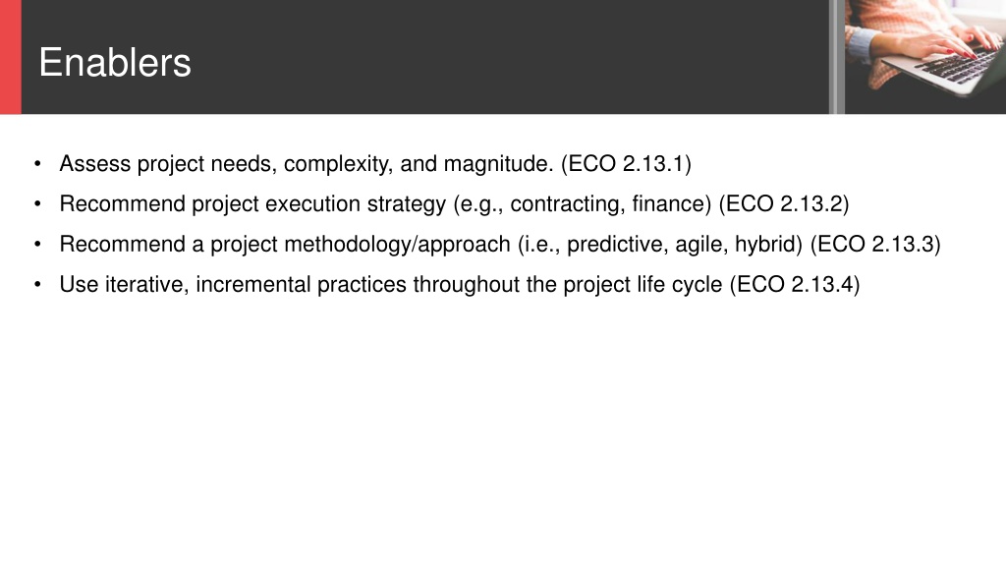The height and width of the screenshot is (566, 1006).
Task: Click the laptop typing photo thumbnail
Action: pyautogui.click(x=925, y=56)
